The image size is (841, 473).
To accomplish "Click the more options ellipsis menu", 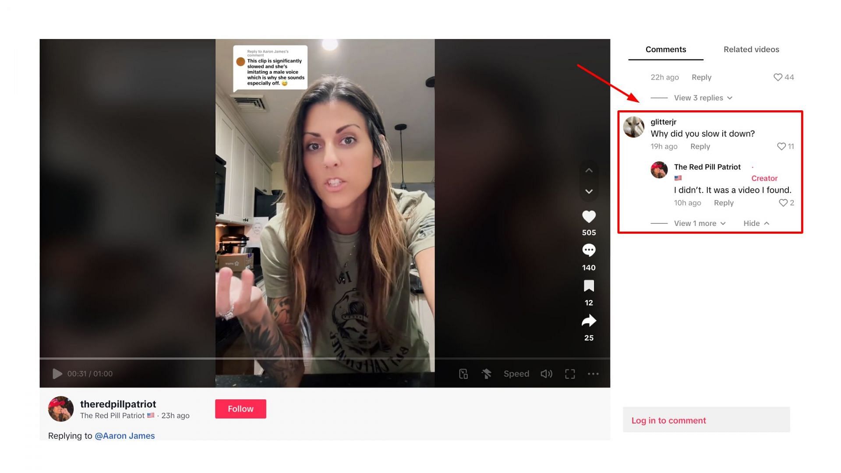I will [593, 374].
